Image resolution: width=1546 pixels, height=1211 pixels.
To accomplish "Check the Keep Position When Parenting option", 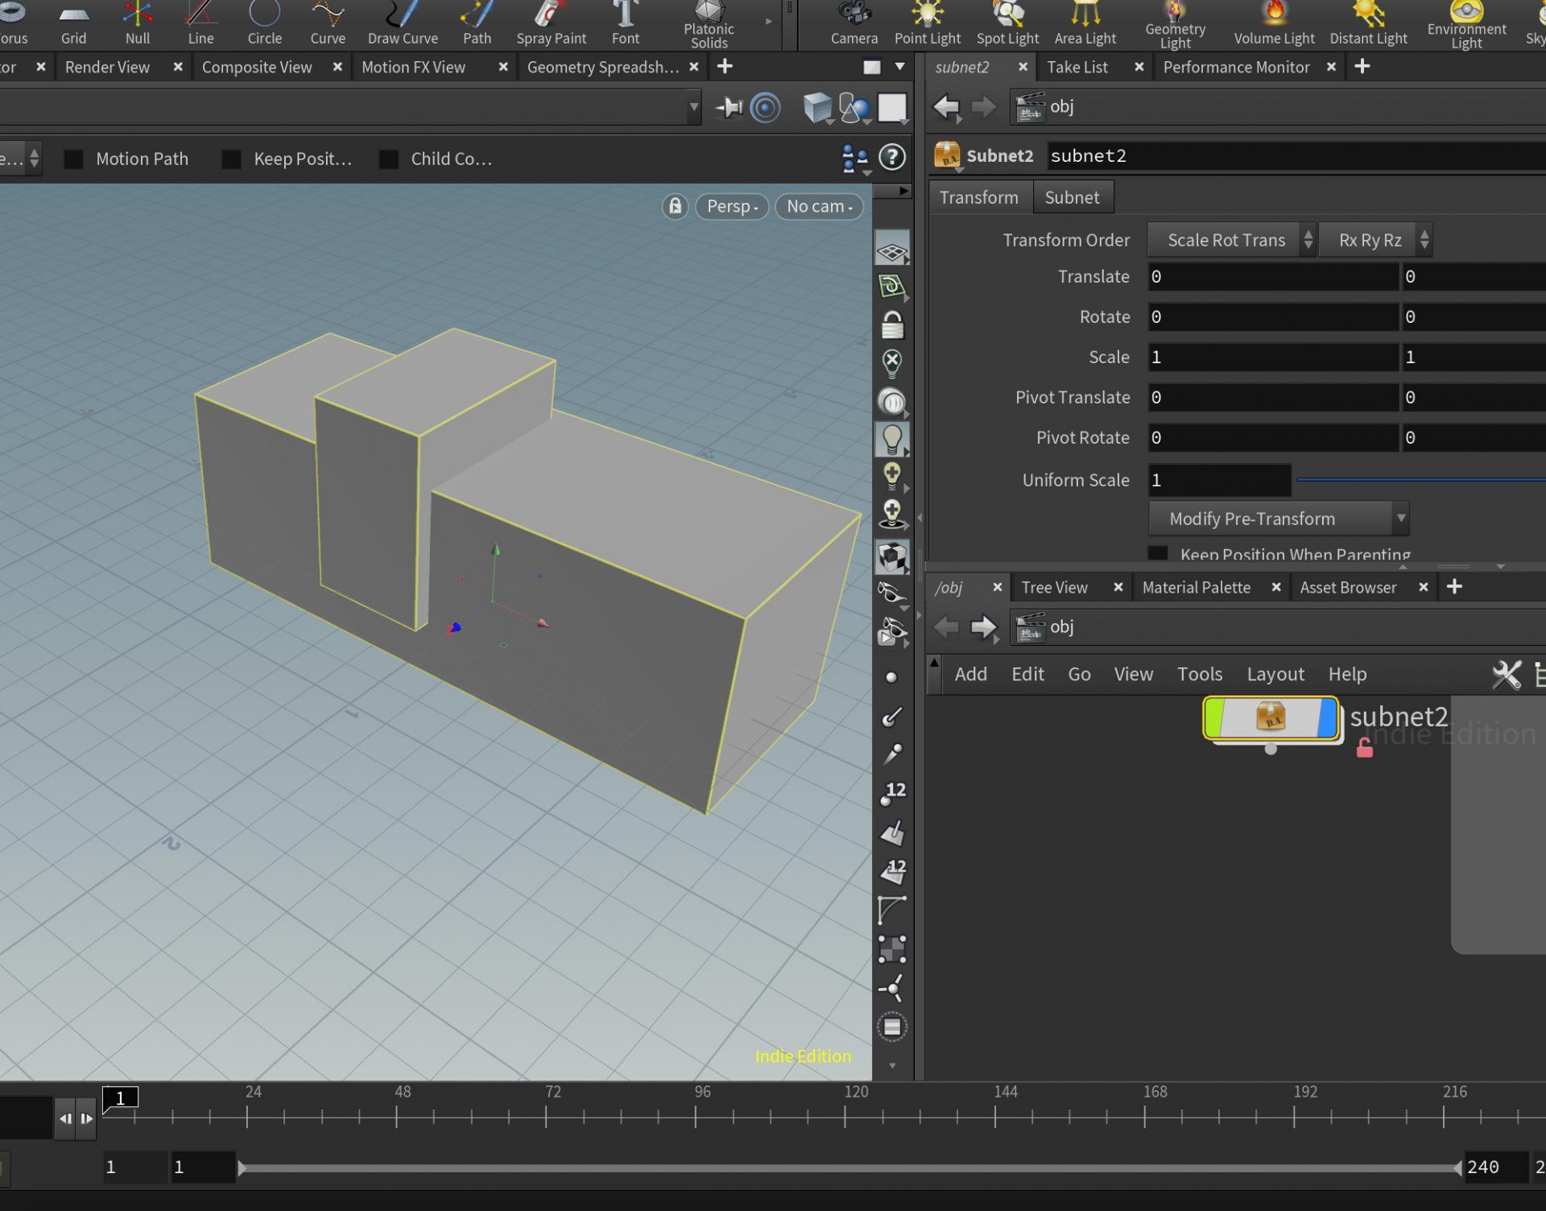I will click(1157, 554).
